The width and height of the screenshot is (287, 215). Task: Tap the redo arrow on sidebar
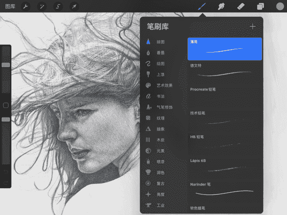(x=6, y=183)
